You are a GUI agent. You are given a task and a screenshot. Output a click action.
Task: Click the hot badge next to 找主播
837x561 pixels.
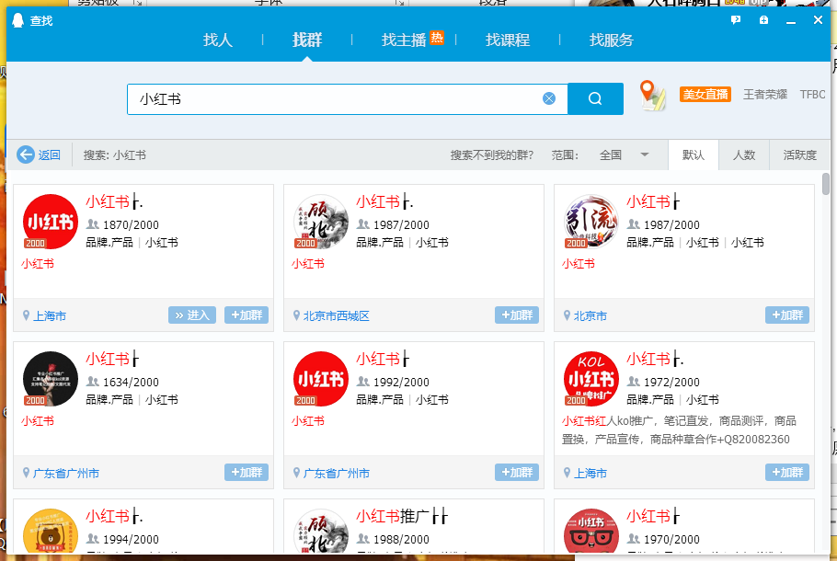437,38
